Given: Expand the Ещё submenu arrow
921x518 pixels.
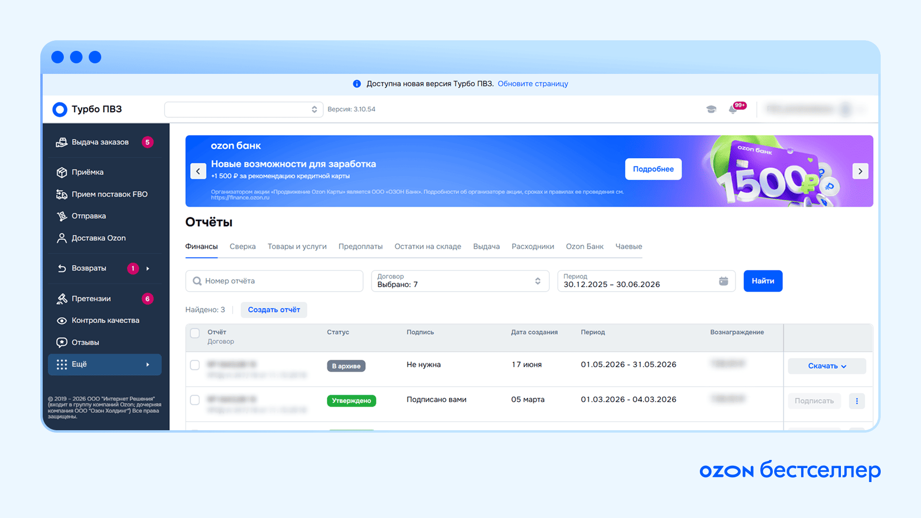Looking at the screenshot, I should click(x=148, y=365).
